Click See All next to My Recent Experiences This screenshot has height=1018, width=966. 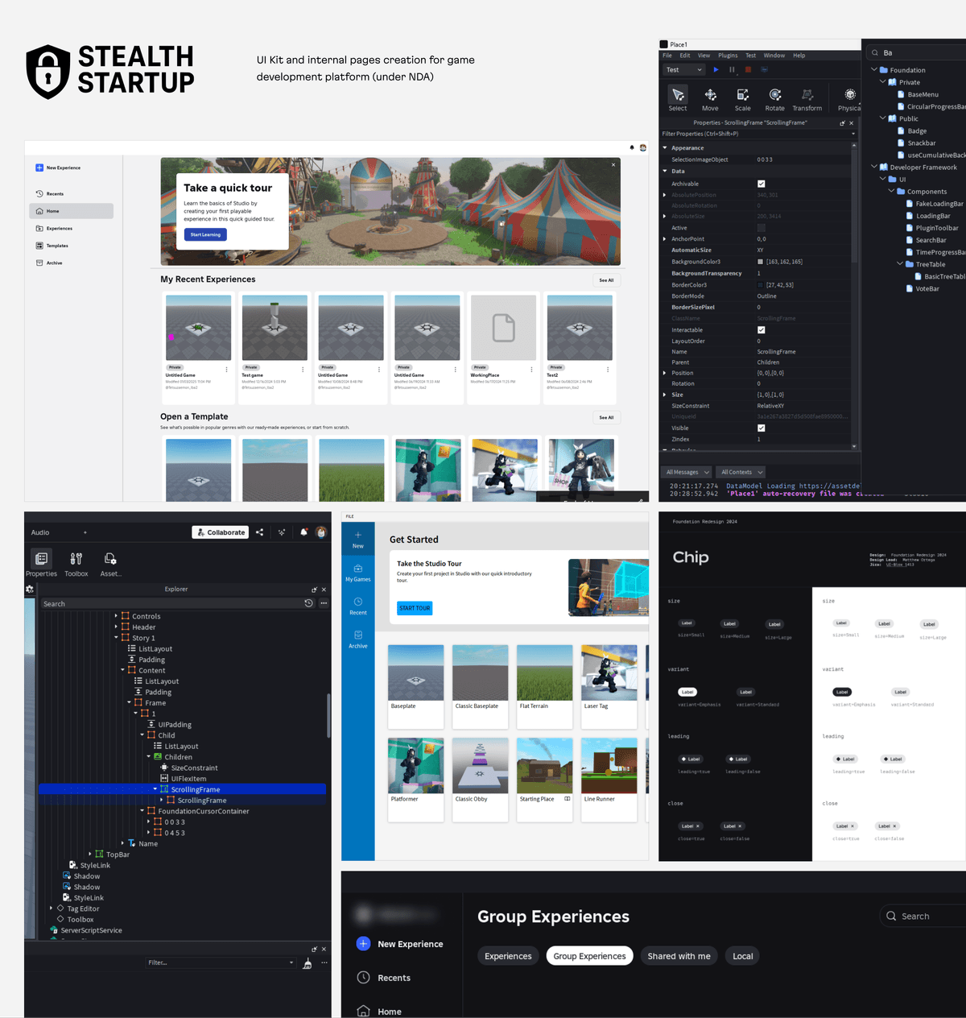coord(606,279)
